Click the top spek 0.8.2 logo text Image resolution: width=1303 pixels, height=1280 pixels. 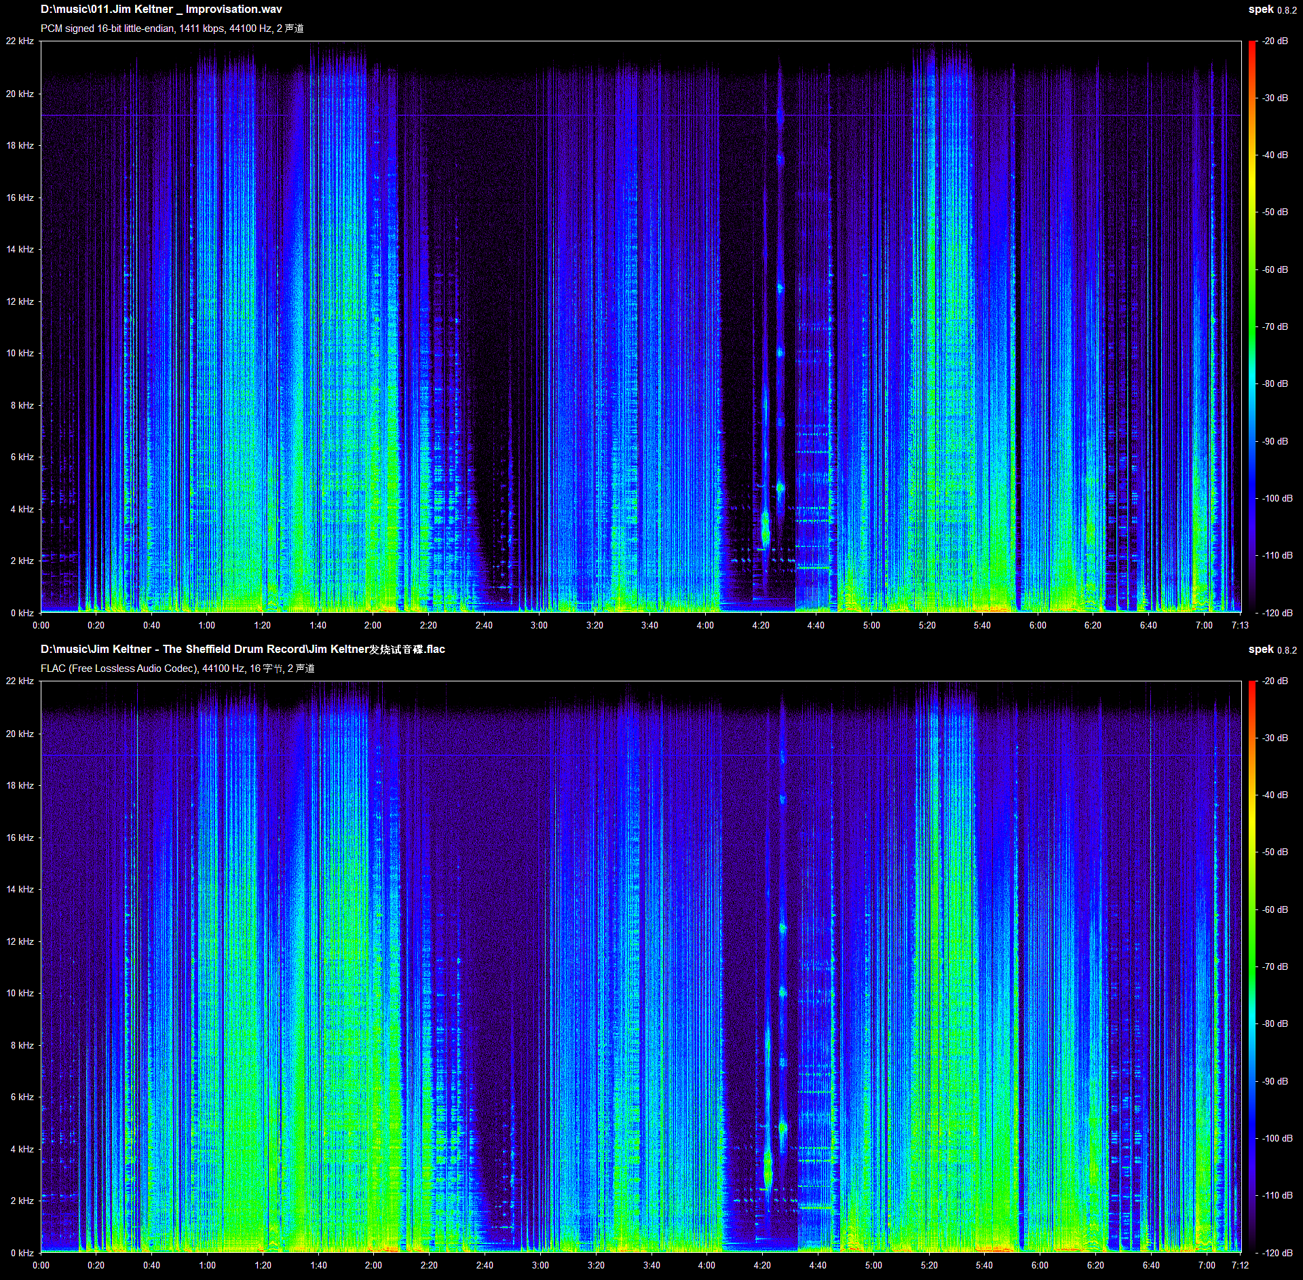pyautogui.click(x=1272, y=10)
